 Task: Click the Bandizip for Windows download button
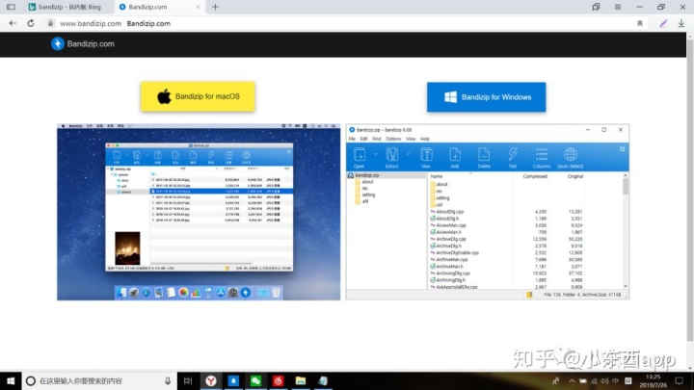click(x=486, y=97)
